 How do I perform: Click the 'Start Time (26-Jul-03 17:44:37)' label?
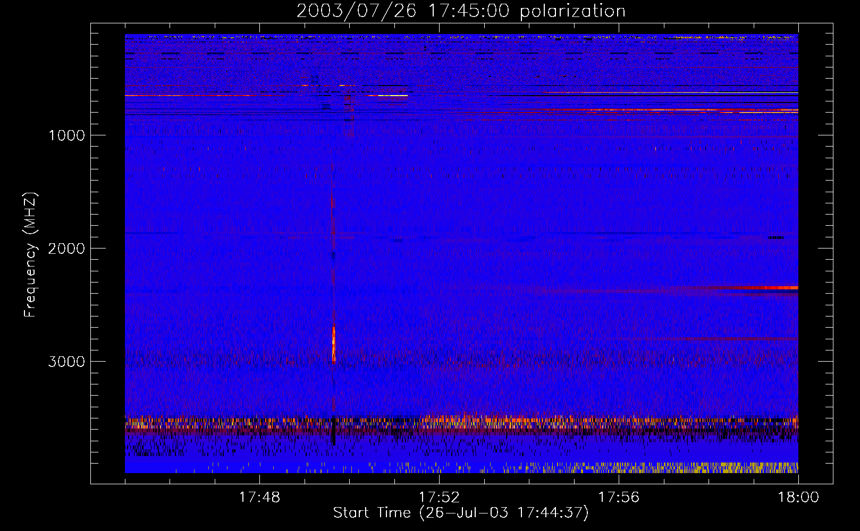click(x=461, y=513)
